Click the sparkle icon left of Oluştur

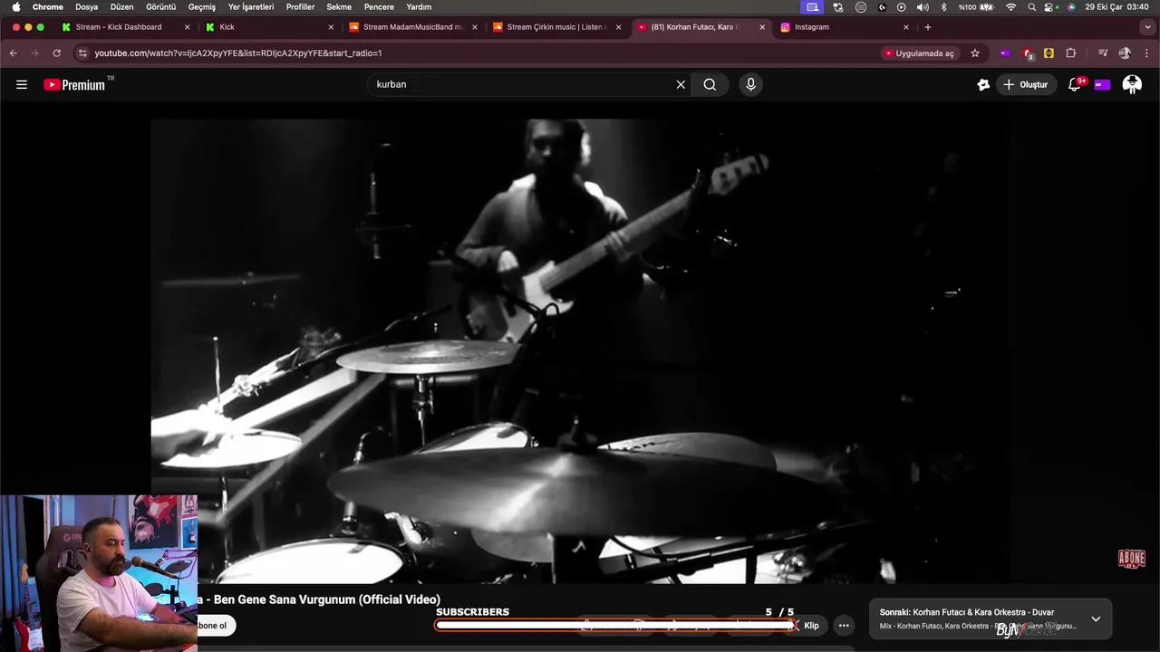(983, 84)
